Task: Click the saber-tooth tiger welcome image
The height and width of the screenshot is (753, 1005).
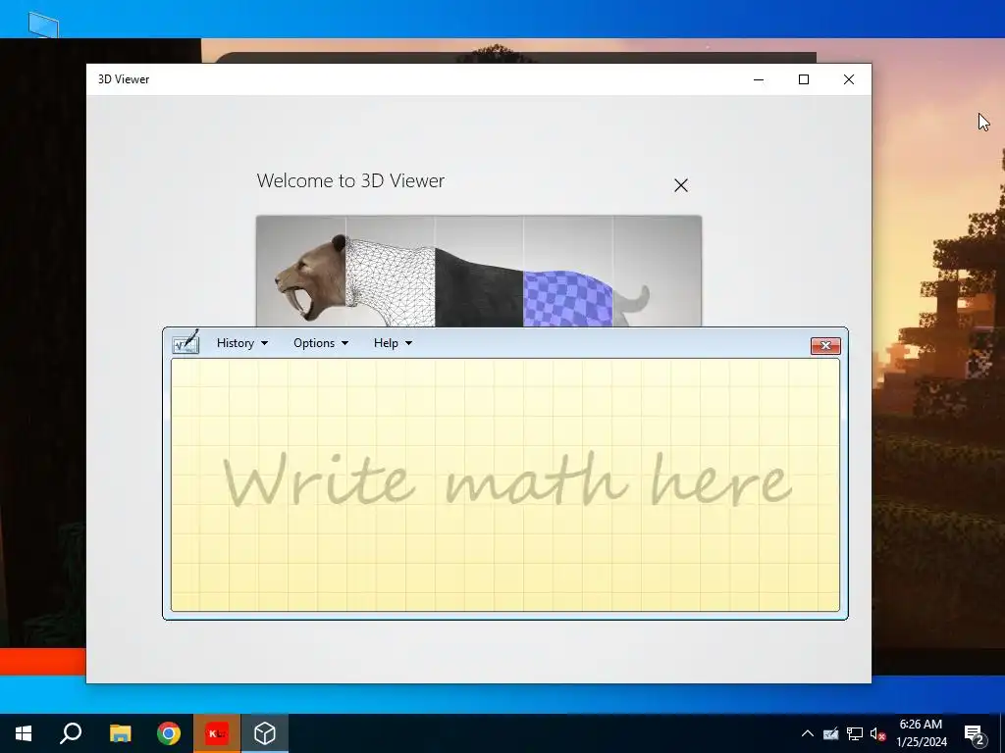Action: click(478, 272)
